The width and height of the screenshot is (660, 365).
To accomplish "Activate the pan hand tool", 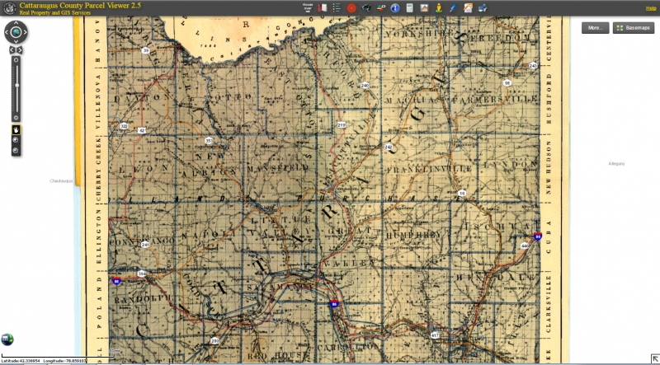I will (x=16, y=129).
